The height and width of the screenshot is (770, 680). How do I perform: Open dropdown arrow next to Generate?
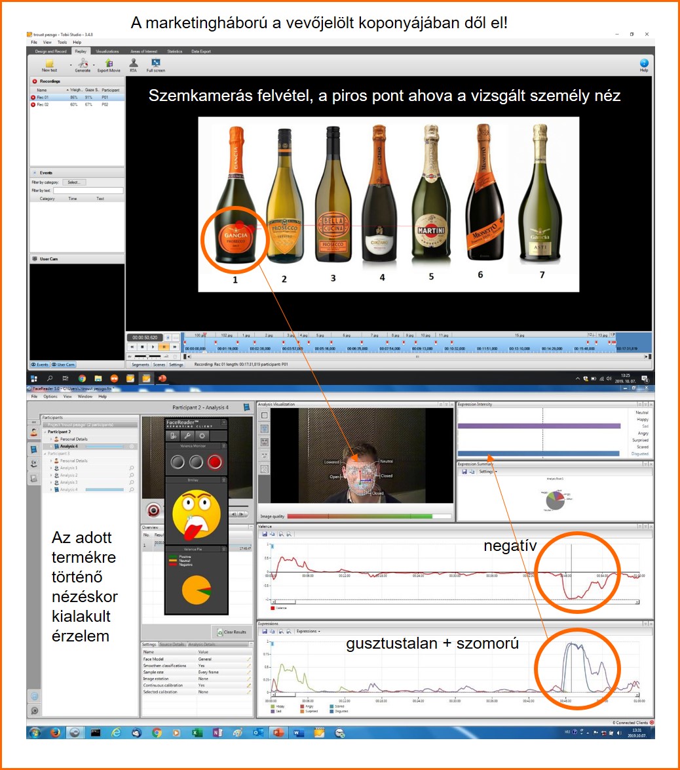click(94, 64)
